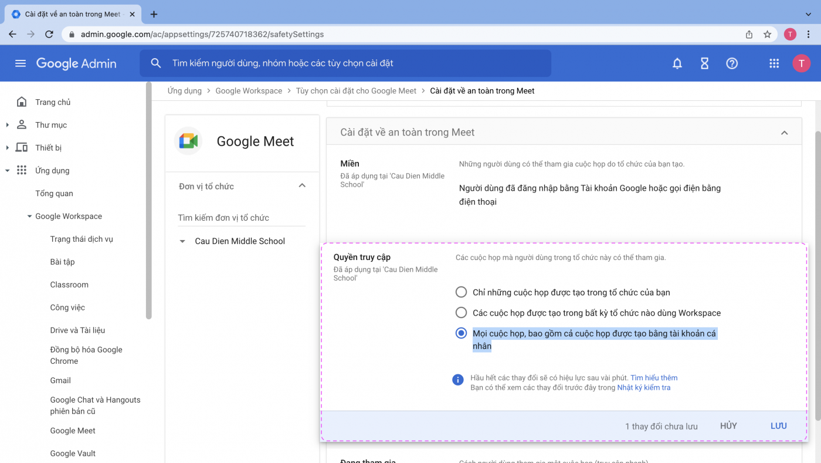
Task: Open the main hamburger menu
Action: click(21, 63)
